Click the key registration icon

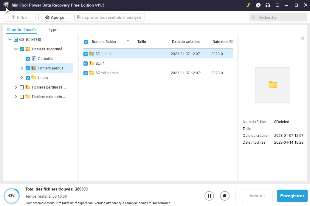point(248,5)
